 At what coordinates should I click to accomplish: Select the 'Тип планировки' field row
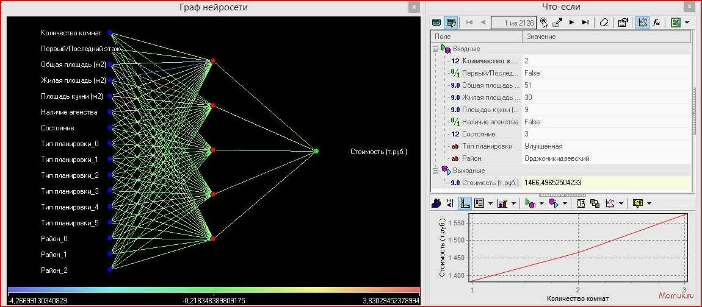click(x=562, y=146)
